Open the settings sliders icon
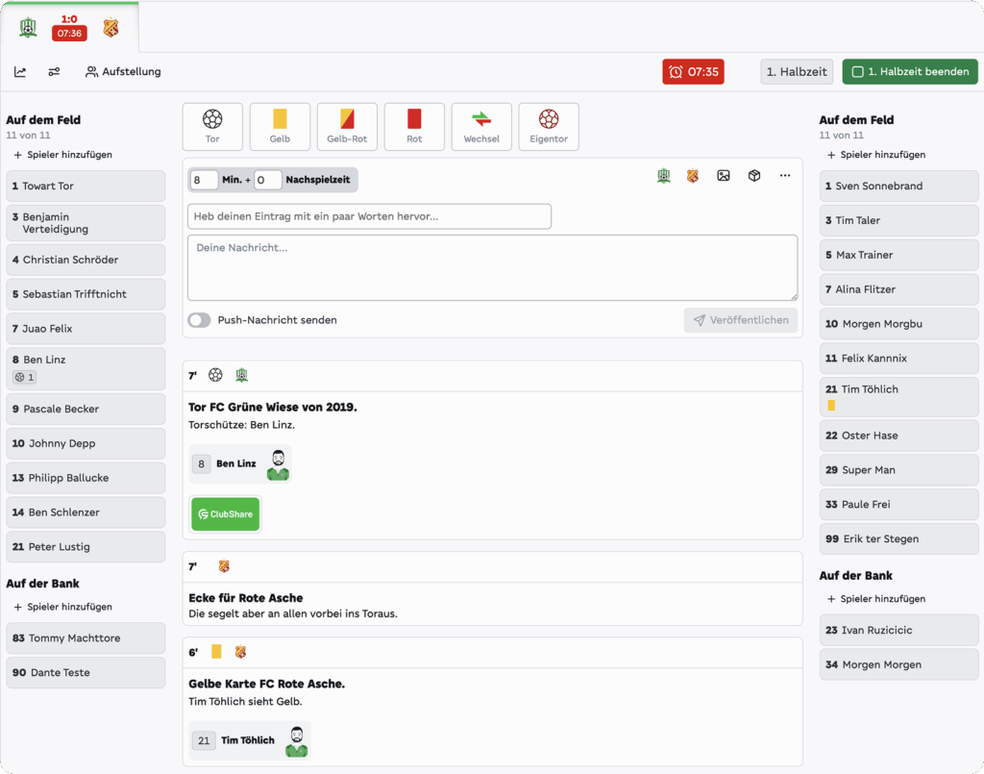This screenshot has height=774, width=984. tap(54, 72)
